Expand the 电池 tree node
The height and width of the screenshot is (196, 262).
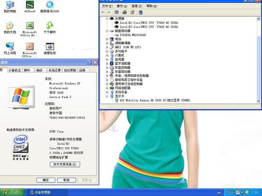[x=107, y=39]
